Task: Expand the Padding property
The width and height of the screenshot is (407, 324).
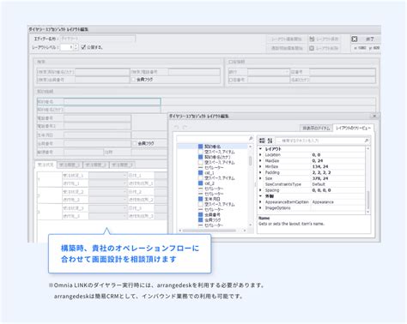Action: click(260, 172)
